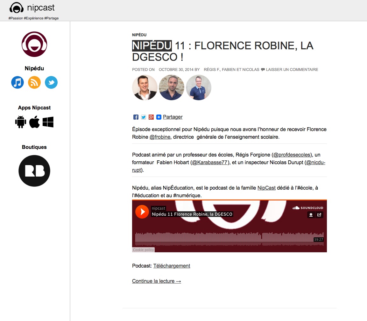Open the Redbubble RB boutique logo
This screenshot has width=367, height=321.
tap(34, 171)
